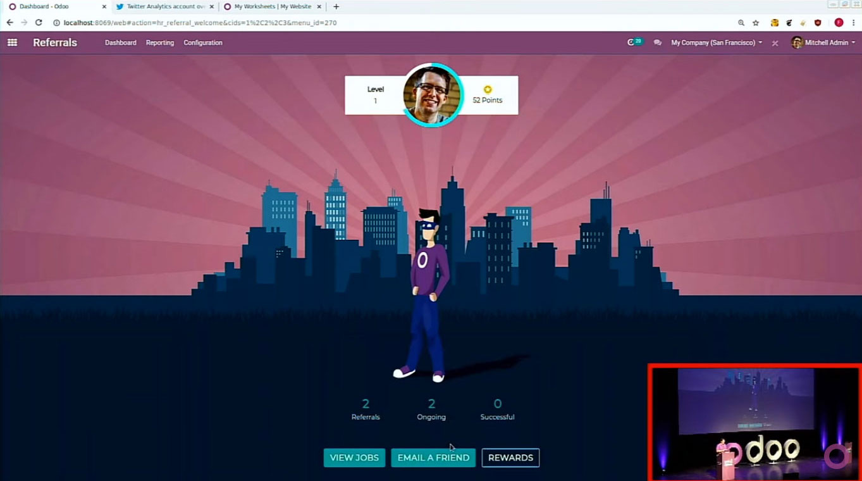Close the Dashboard - Odoo tab

point(104,6)
